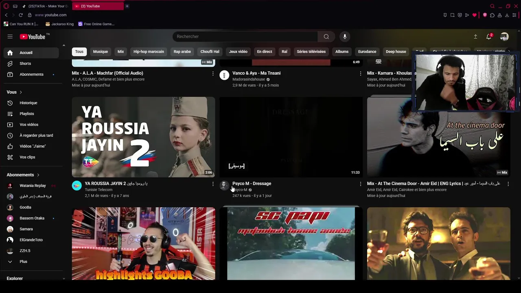Select the Séries télévisées chip

coord(311,52)
